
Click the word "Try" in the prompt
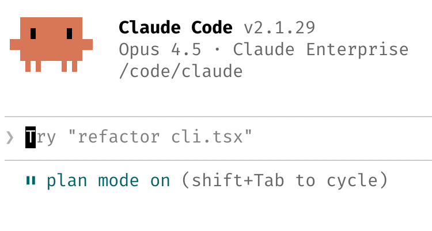41,137
